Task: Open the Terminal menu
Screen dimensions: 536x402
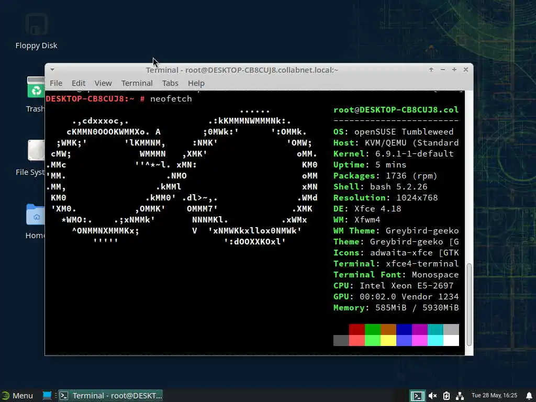Action: pos(137,83)
